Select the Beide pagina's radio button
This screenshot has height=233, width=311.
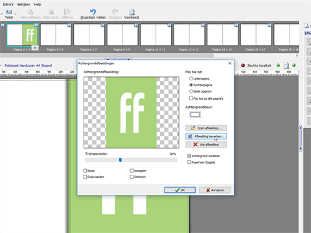tap(191, 91)
